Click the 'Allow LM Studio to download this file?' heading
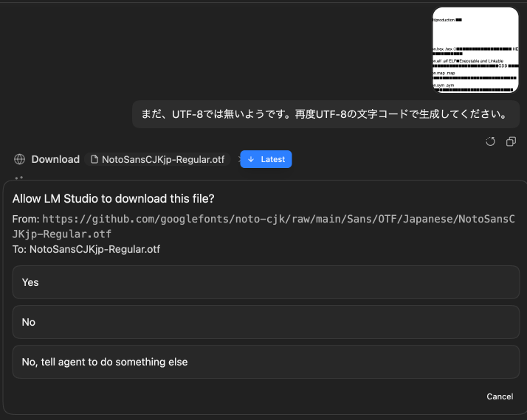 pos(113,199)
